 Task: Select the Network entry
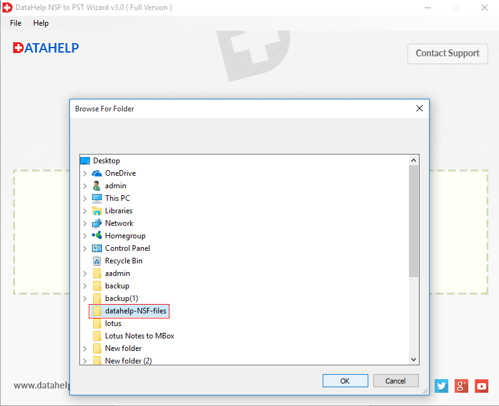[119, 223]
